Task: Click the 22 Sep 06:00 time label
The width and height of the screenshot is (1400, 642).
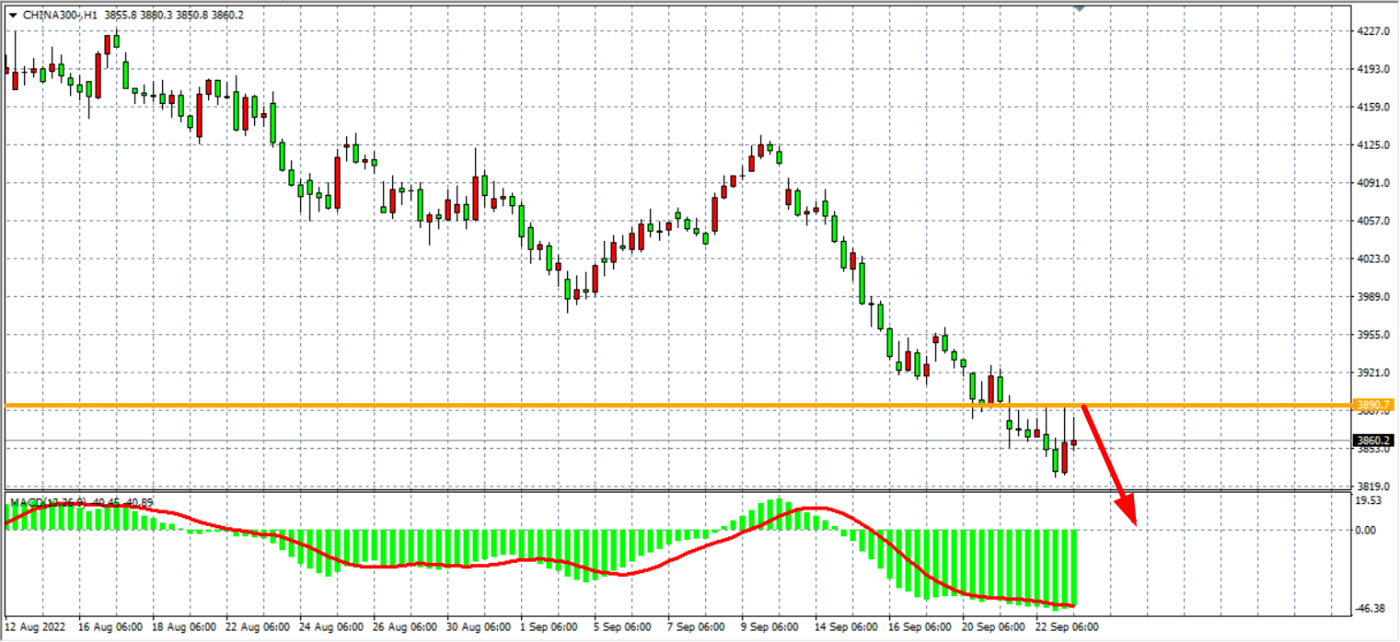Action: tap(1068, 626)
